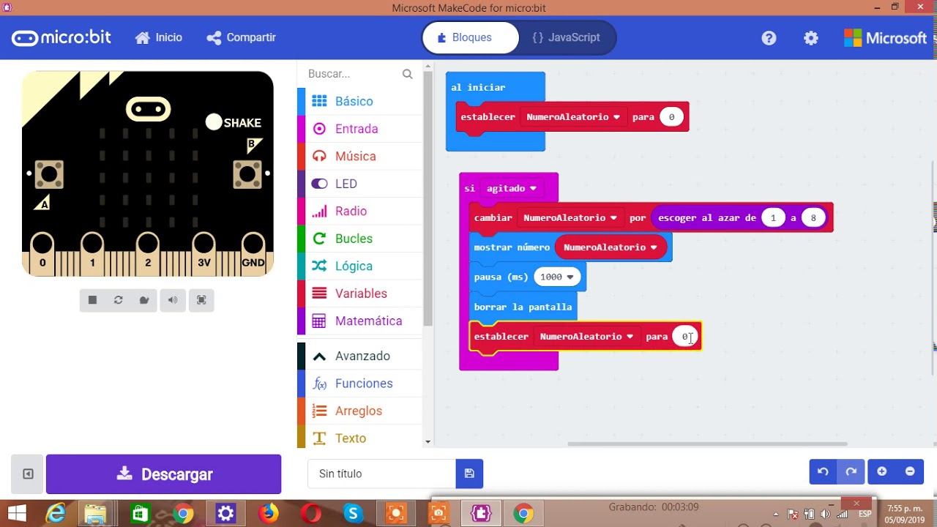This screenshot has height=527, width=937.
Task: Open the Variables block category
Action: (x=359, y=294)
